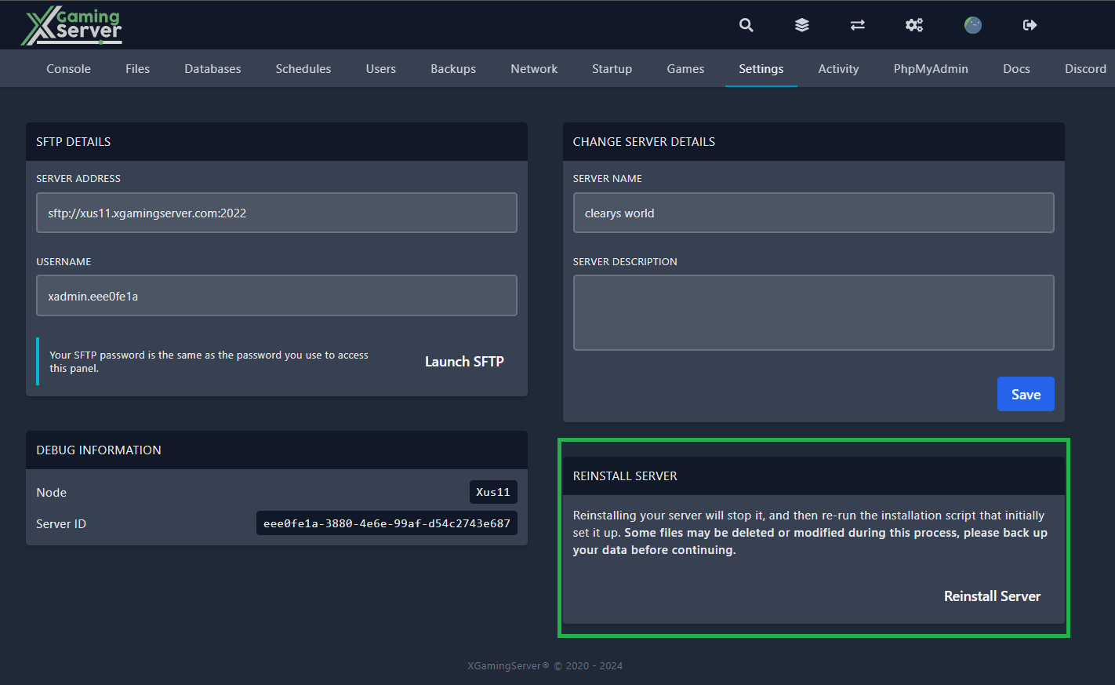Log out using the exit icon
The height and width of the screenshot is (685, 1115).
[1029, 24]
